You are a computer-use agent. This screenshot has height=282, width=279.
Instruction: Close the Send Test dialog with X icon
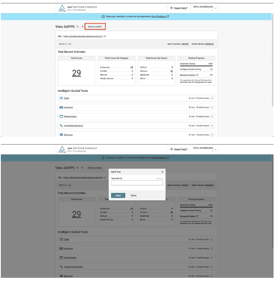point(162,172)
